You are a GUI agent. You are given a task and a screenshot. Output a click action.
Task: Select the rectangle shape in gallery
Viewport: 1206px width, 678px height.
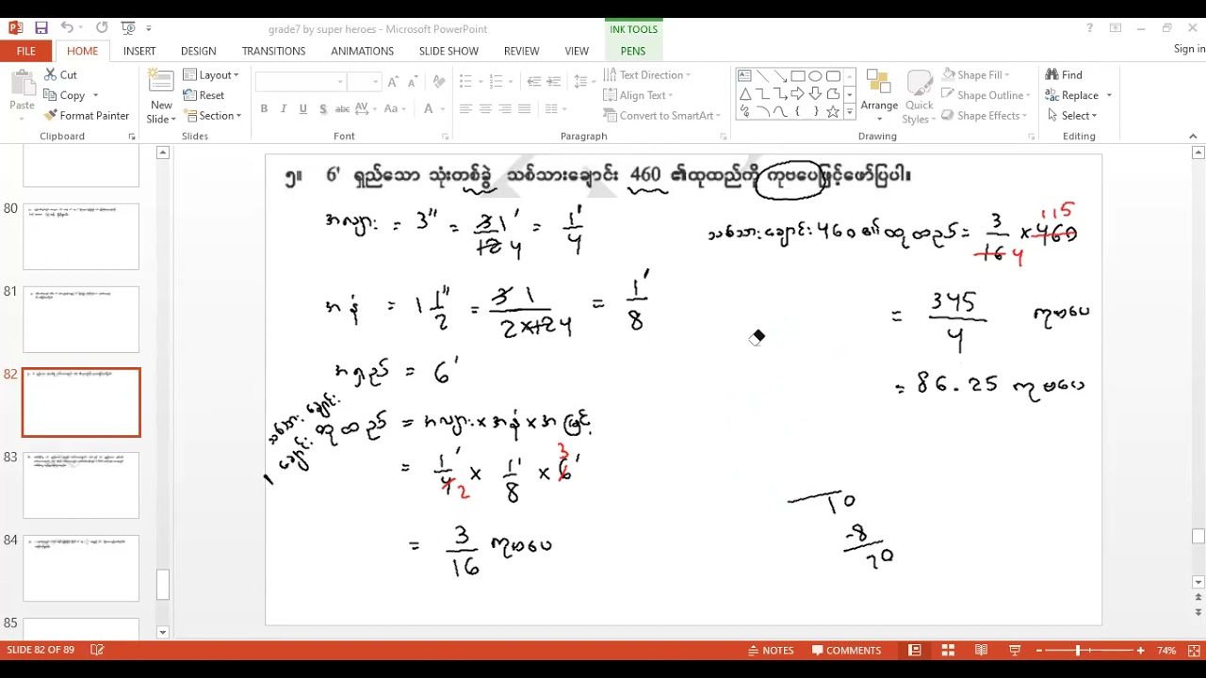click(798, 75)
